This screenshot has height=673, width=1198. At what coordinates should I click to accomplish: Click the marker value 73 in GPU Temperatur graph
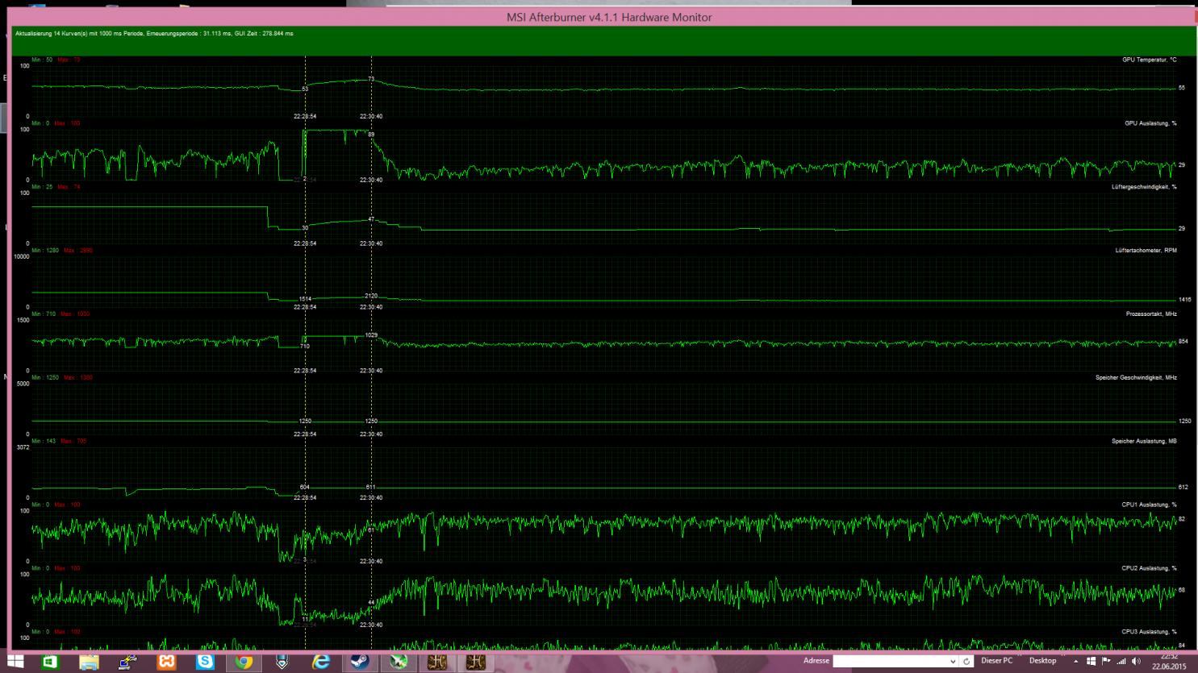(x=371, y=79)
